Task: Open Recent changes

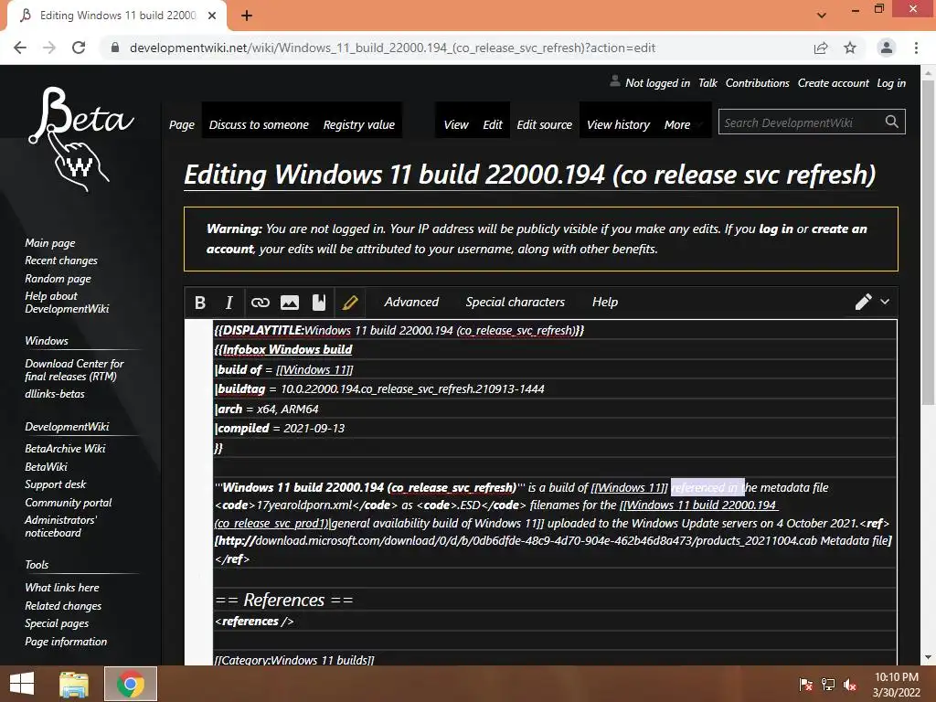Action: [x=61, y=261]
